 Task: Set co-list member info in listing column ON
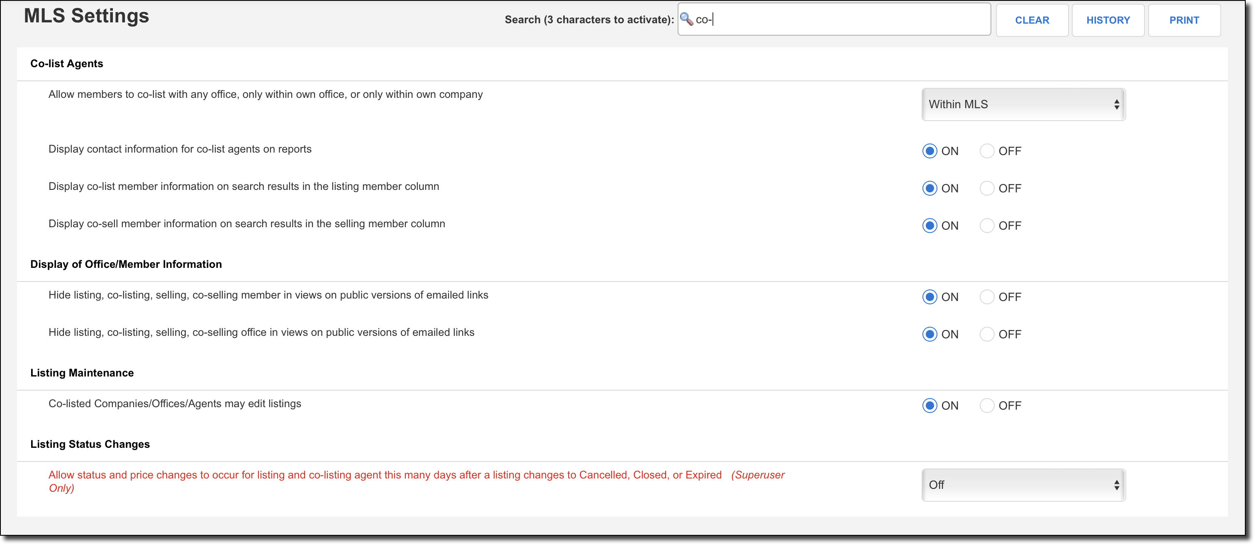930,188
